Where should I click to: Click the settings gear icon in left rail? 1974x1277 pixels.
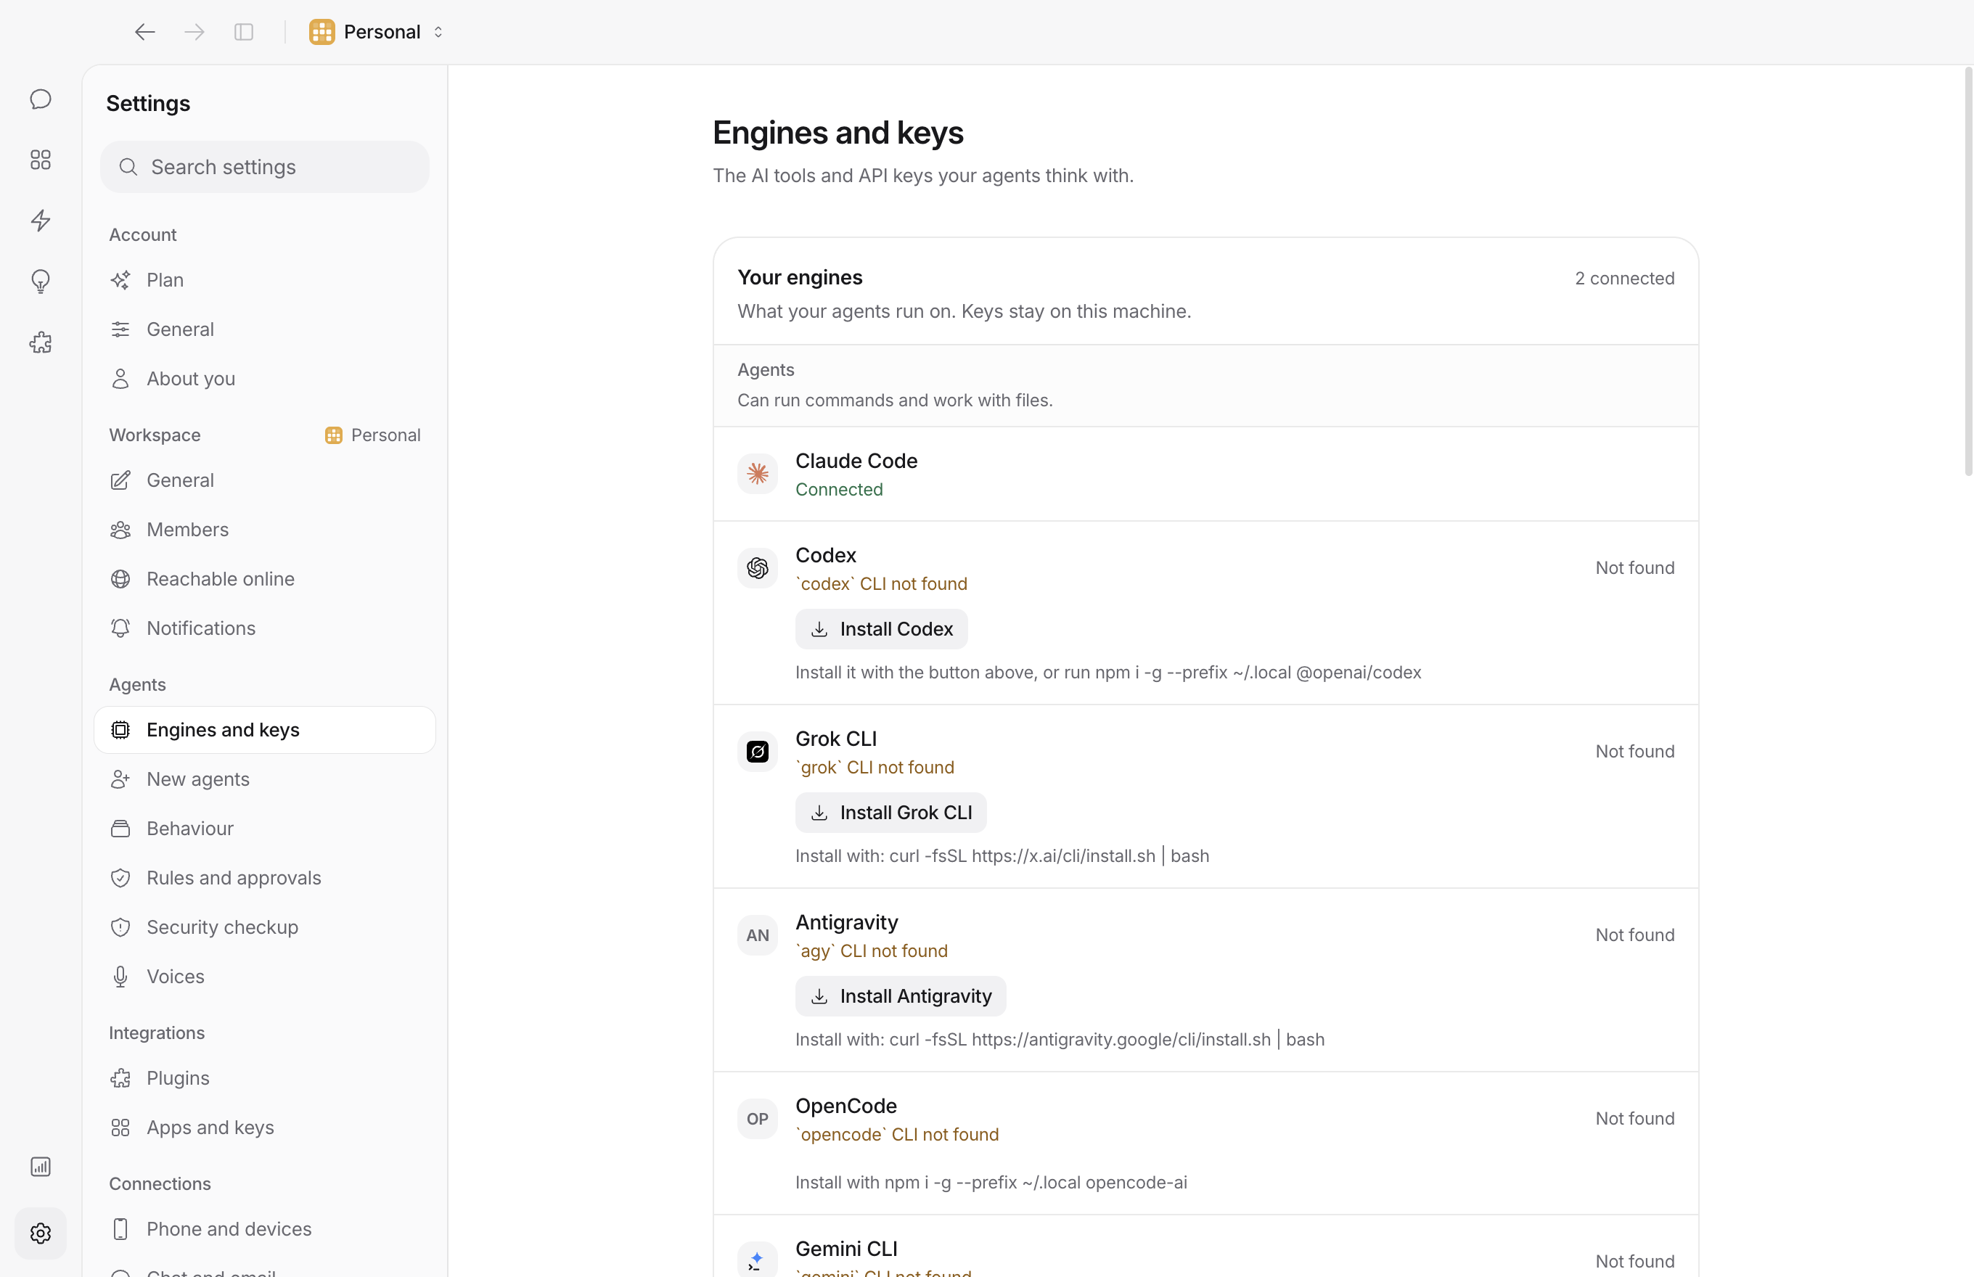(x=40, y=1233)
